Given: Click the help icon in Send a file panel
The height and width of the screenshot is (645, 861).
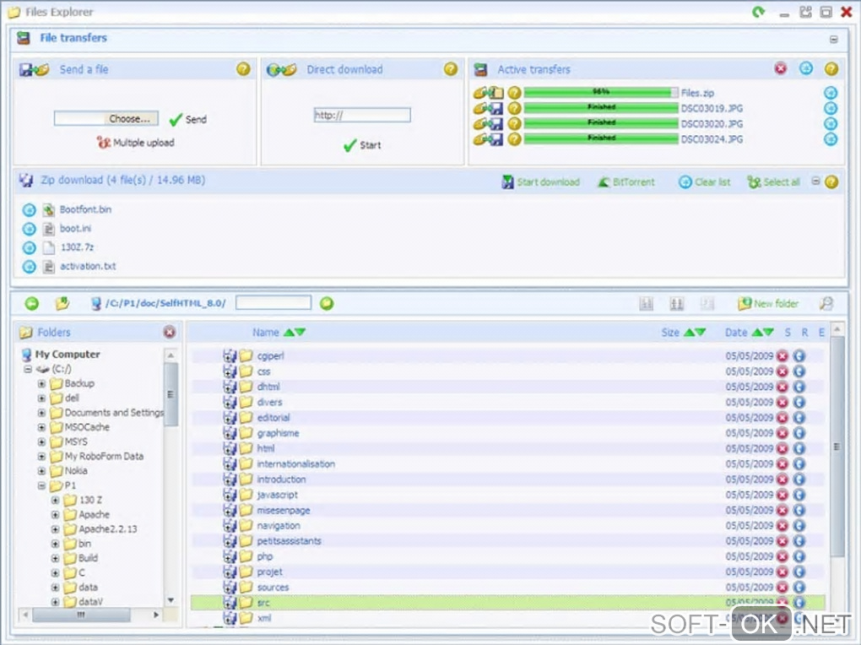Looking at the screenshot, I should pyautogui.click(x=243, y=69).
